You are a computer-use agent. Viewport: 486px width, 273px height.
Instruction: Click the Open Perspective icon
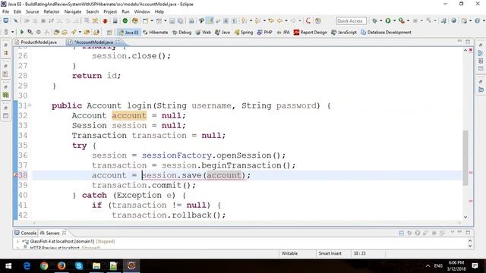109,32
